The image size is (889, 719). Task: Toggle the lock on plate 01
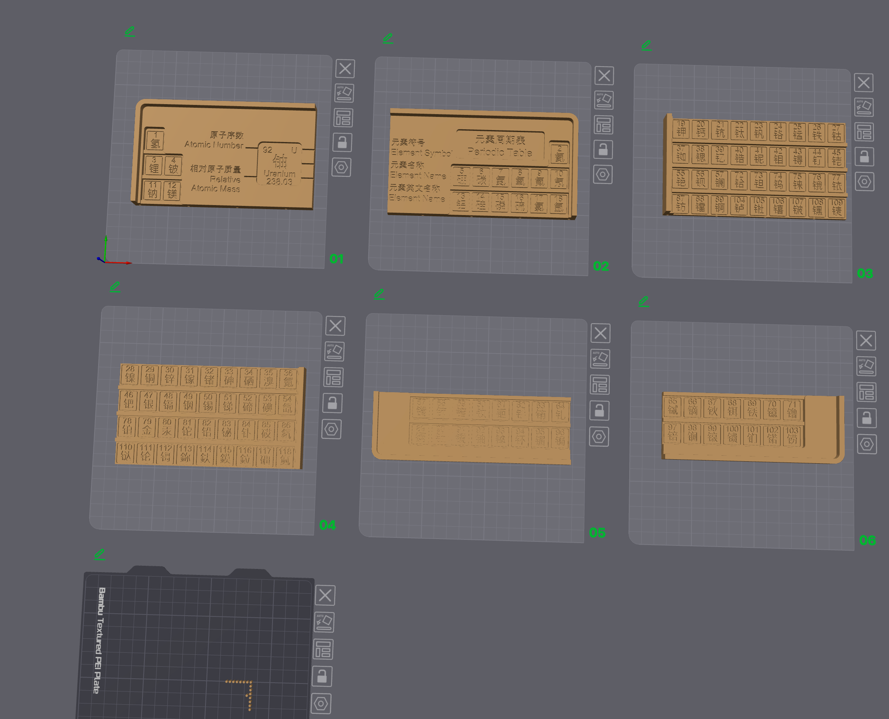coord(342,143)
